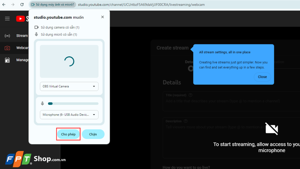Click 'All stream settings, all in one place'

coord(225,52)
